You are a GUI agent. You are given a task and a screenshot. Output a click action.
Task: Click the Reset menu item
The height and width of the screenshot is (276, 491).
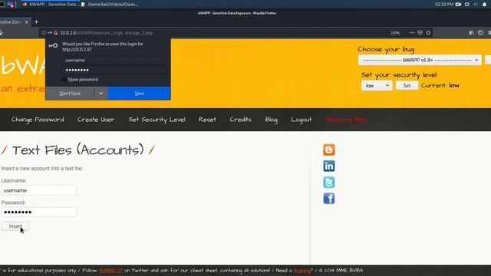(x=207, y=120)
